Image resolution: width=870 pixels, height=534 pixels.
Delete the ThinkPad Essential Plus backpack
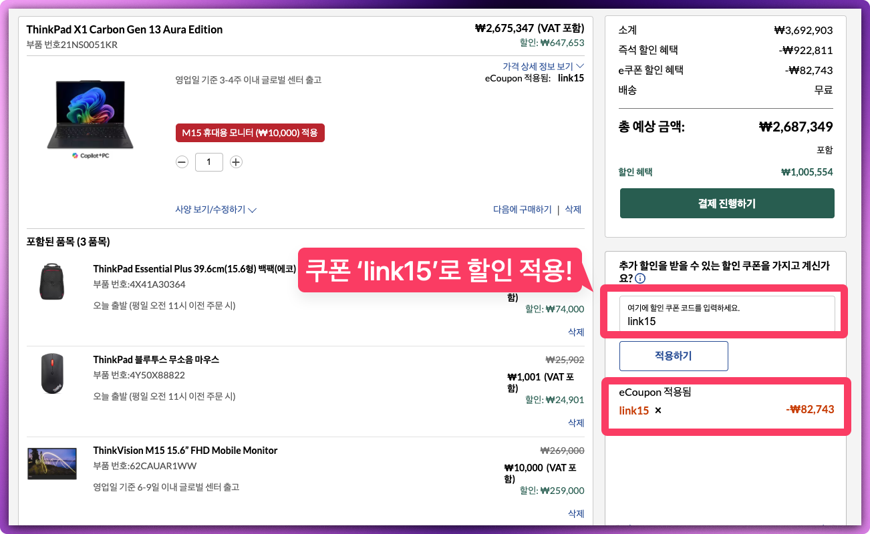pos(576,332)
